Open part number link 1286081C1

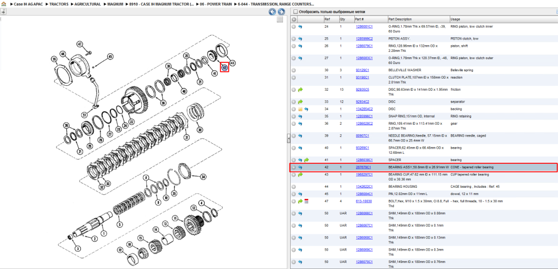(x=364, y=27)
